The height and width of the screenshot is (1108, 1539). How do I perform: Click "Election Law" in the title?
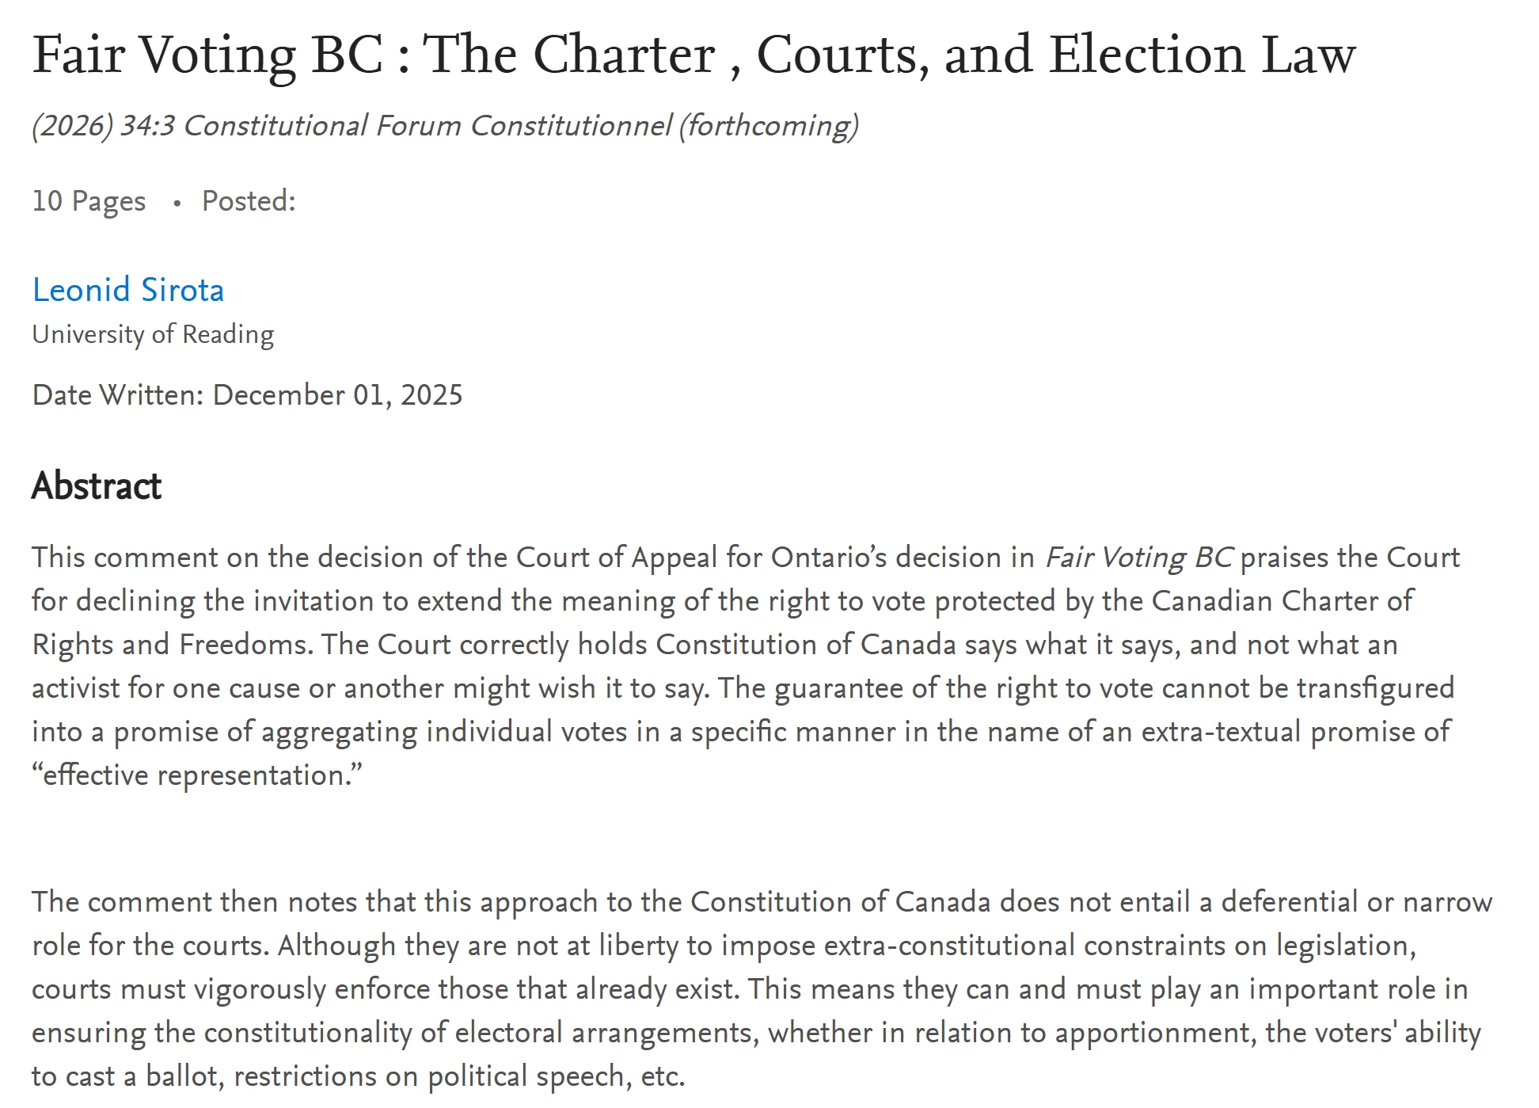click(x=1203, y=55)
